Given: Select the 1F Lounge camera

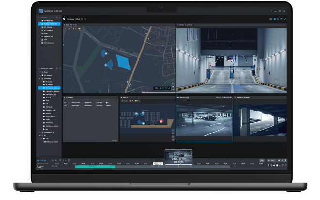Looking at the screenshot, I should click(x=48, y=82).
